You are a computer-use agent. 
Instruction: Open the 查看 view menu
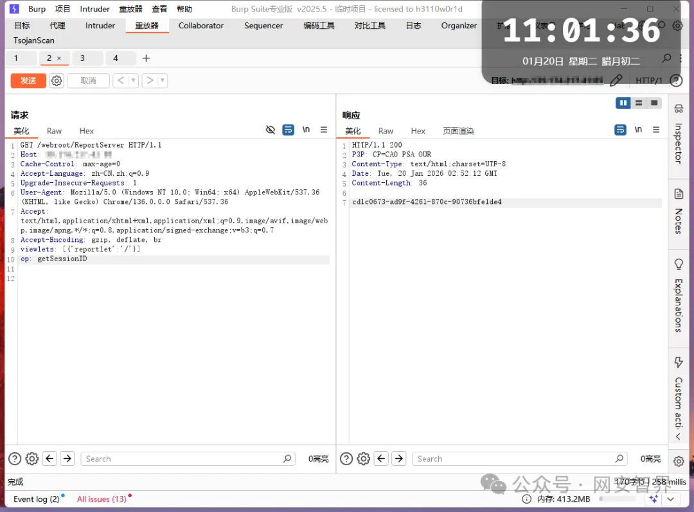point(159,9)
